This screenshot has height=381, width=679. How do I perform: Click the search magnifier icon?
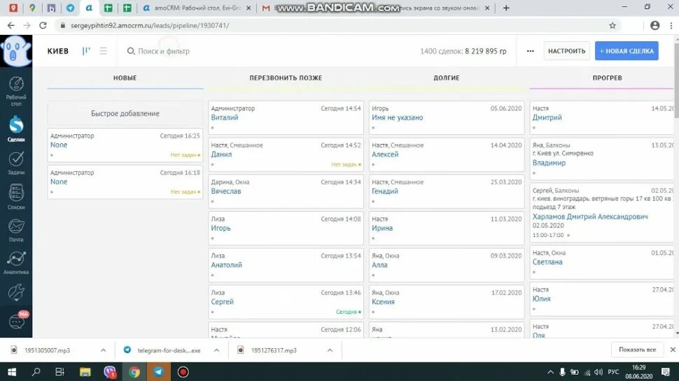[x=130, y=51]
